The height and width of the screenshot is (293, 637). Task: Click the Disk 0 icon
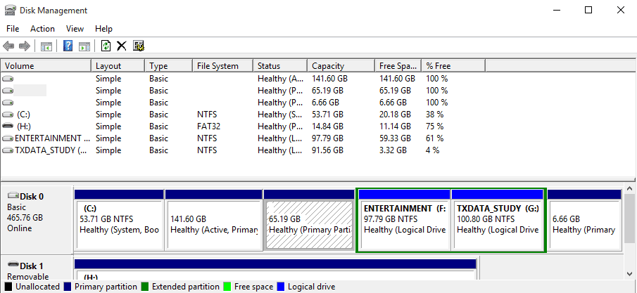(13, 196)
